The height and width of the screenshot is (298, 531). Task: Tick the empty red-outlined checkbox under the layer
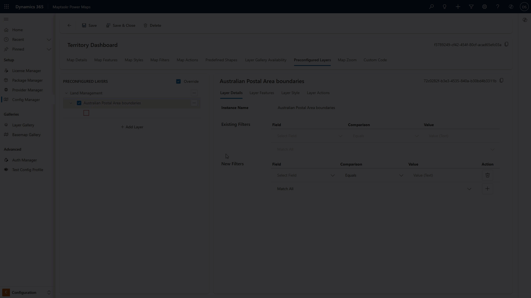[86, 113]
